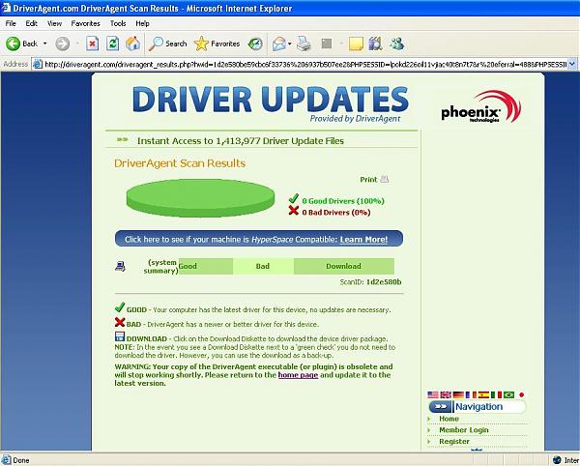The image size is (580, 466).
Task: Click the green scan results pie chart
Action: coord(200,198)
